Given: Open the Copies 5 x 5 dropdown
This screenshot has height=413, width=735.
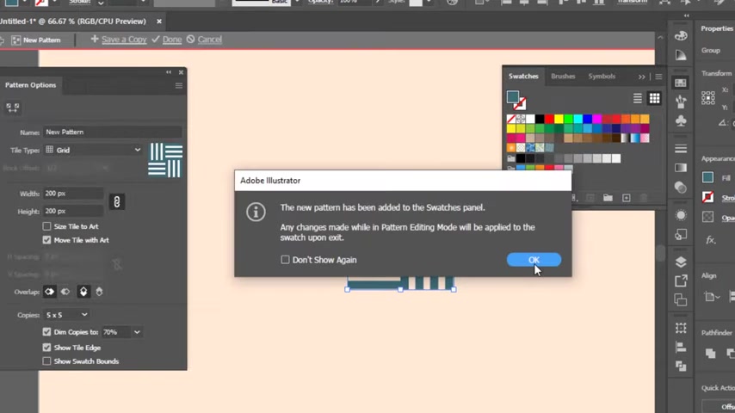Looking at the screenshot, I should click(66, 315).
